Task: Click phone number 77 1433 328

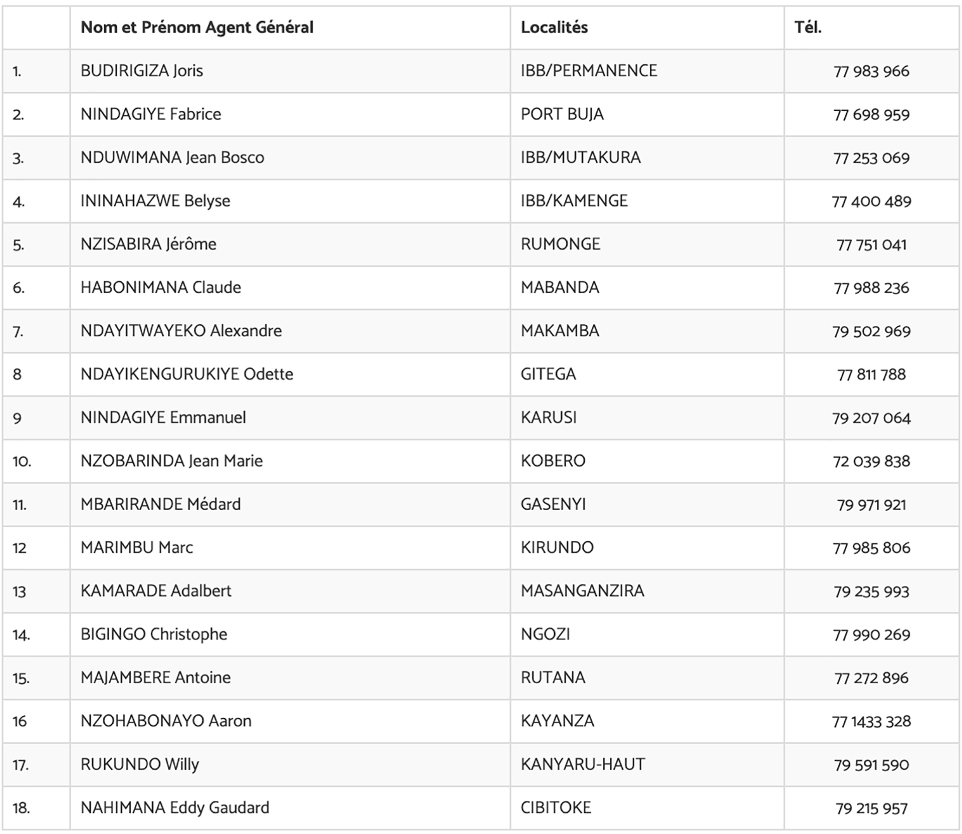Action: [871, 721]
